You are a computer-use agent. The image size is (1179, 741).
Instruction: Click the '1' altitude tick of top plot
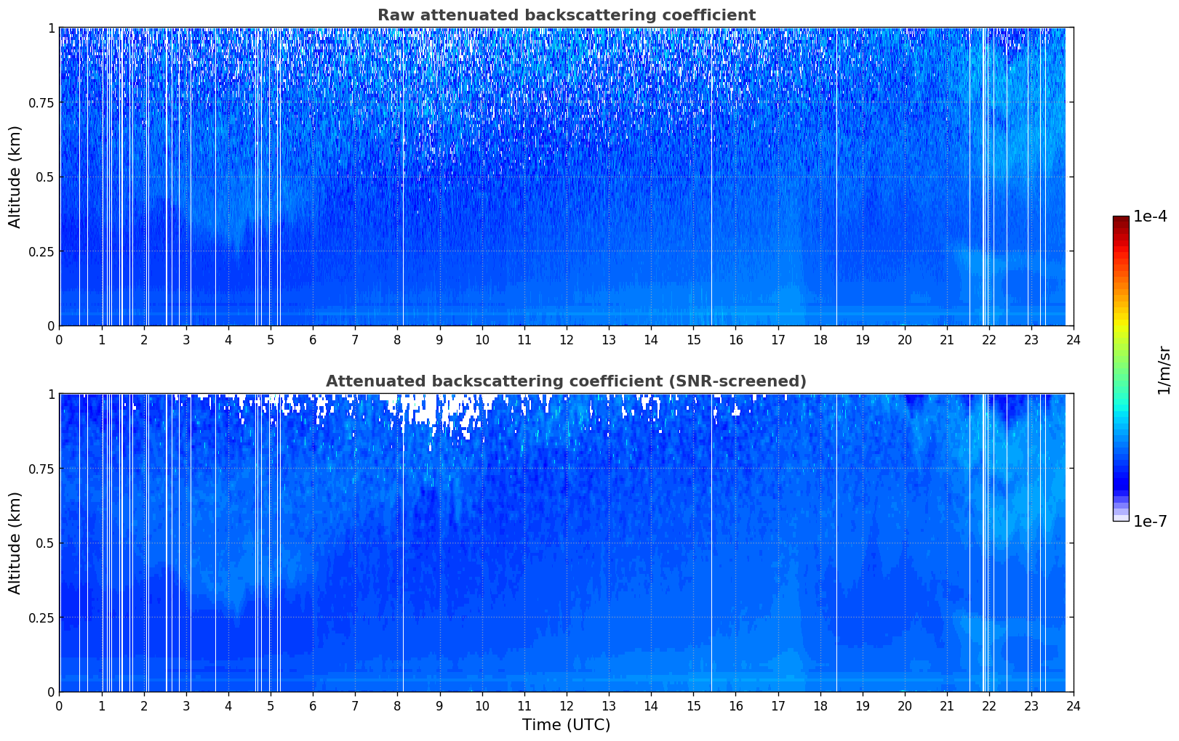coord(51,28)
